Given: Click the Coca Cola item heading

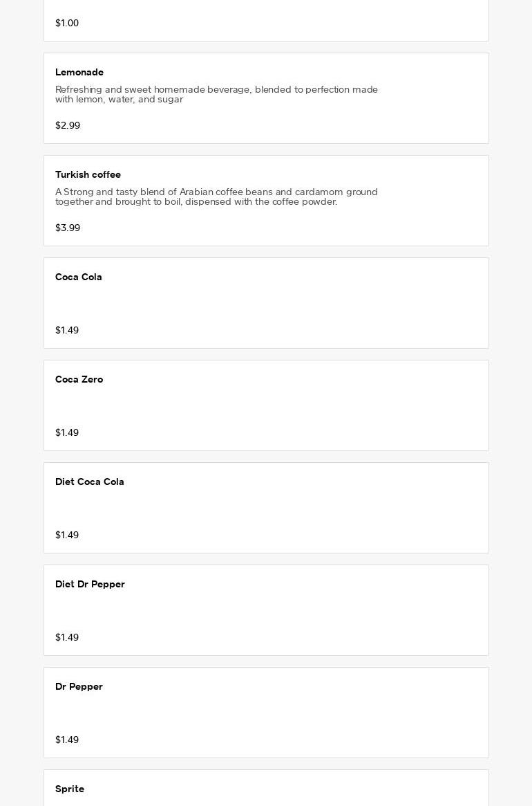Looking at the screenshot, I should [x=79, y=277].
